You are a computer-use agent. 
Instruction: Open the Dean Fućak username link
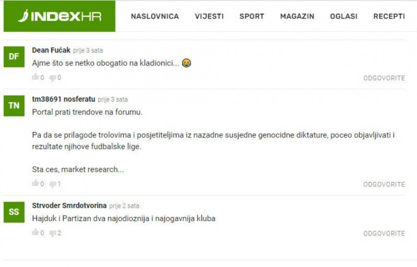point(51,50)
